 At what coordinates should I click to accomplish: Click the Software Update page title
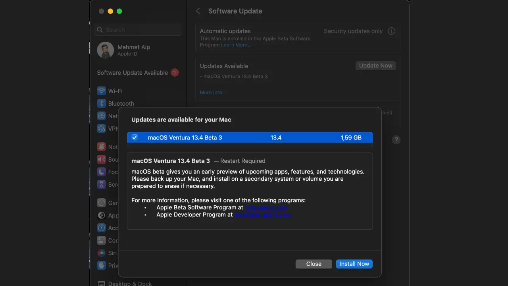point(235,11)
